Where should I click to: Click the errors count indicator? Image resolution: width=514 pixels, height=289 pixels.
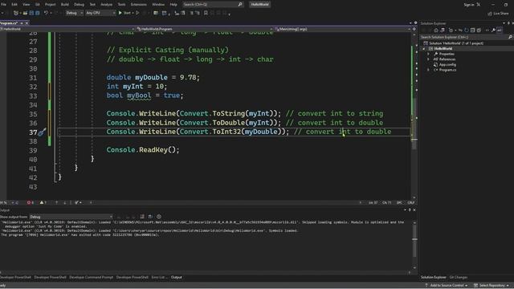tap(31, 203)
